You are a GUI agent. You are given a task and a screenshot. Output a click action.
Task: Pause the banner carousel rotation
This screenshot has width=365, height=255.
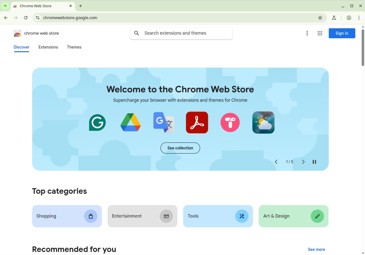click(314, 162)
